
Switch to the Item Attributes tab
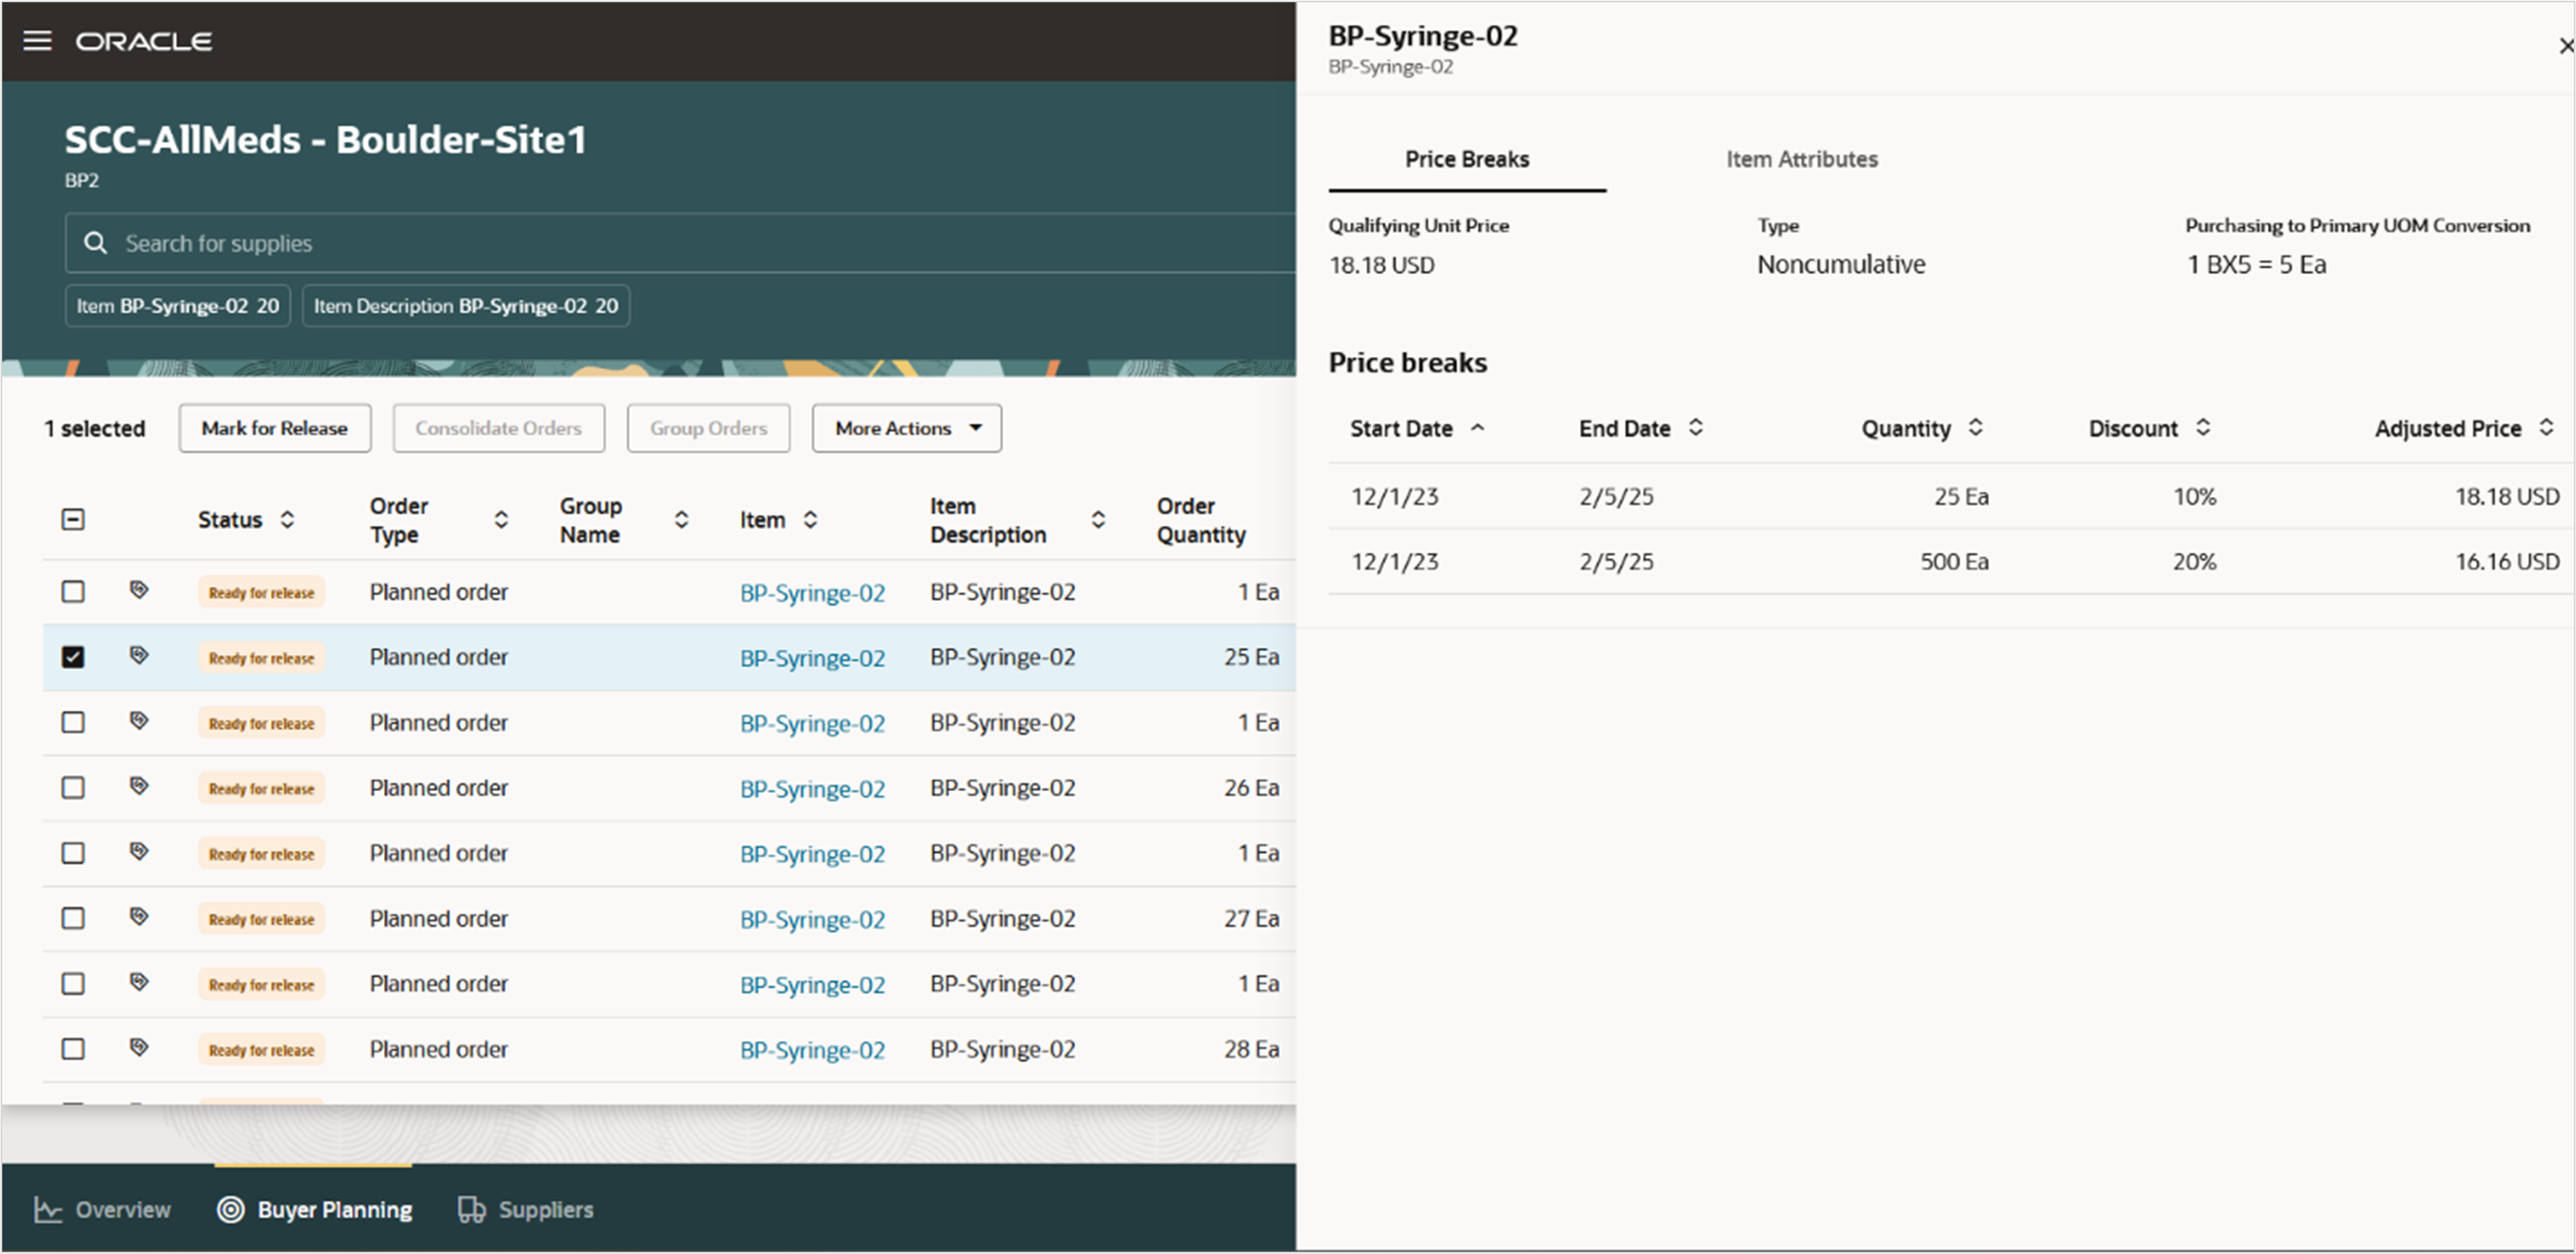tap(1802, 159)
